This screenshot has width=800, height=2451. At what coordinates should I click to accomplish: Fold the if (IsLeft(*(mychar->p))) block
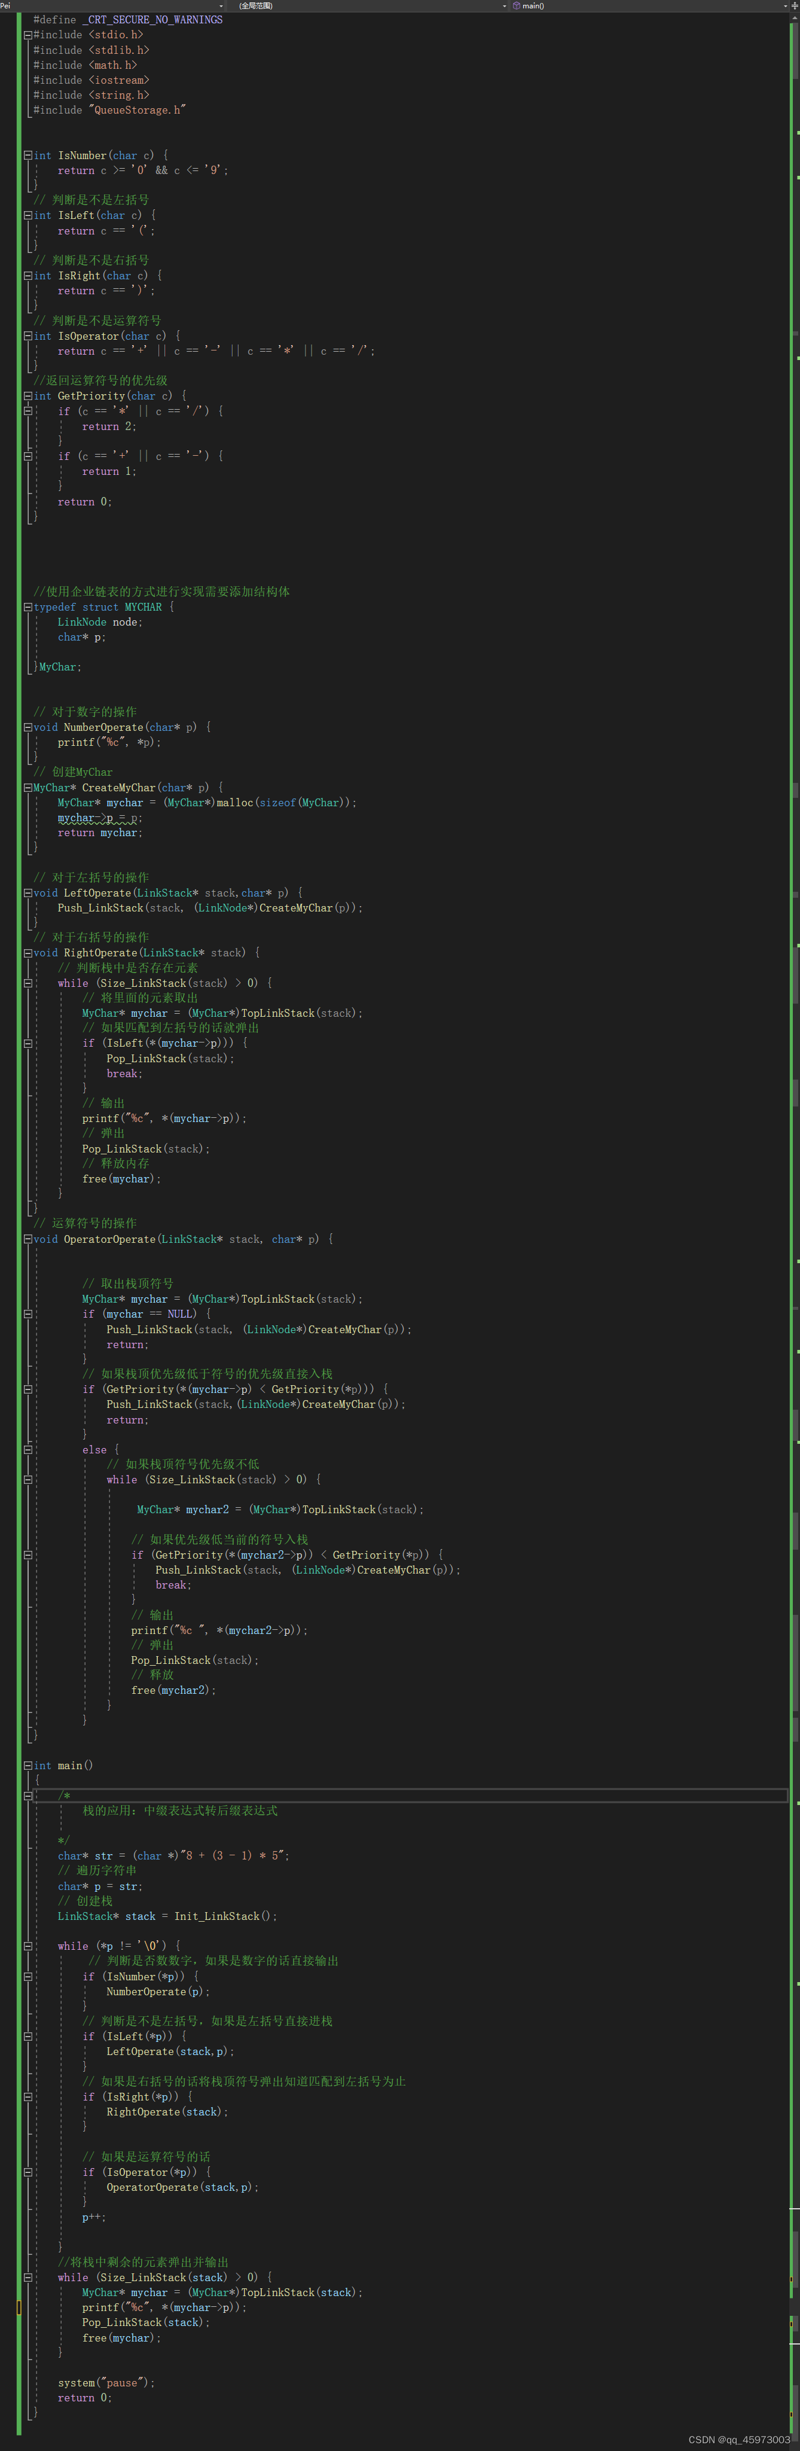pos(28,1044)
